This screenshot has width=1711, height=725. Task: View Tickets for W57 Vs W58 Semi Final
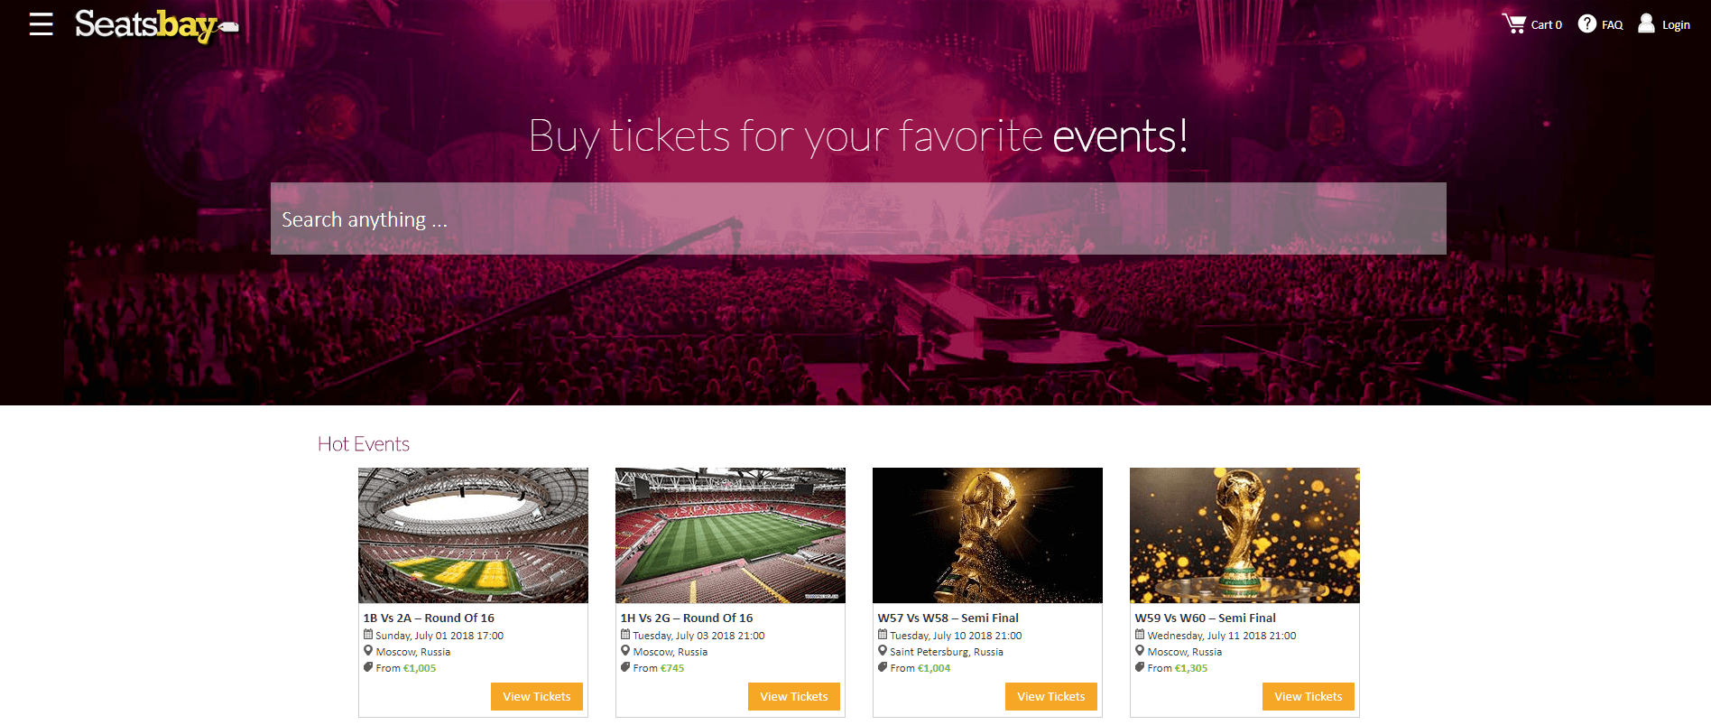(1050, 696)
